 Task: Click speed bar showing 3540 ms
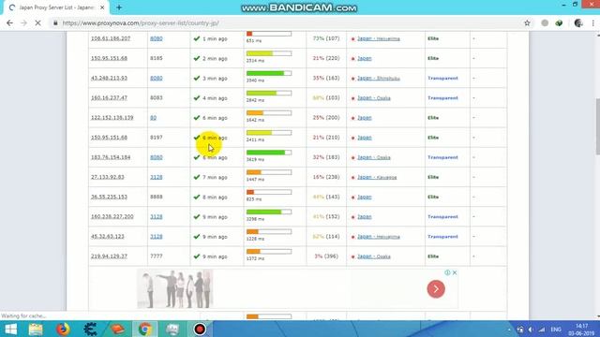[x=269, y=73]
